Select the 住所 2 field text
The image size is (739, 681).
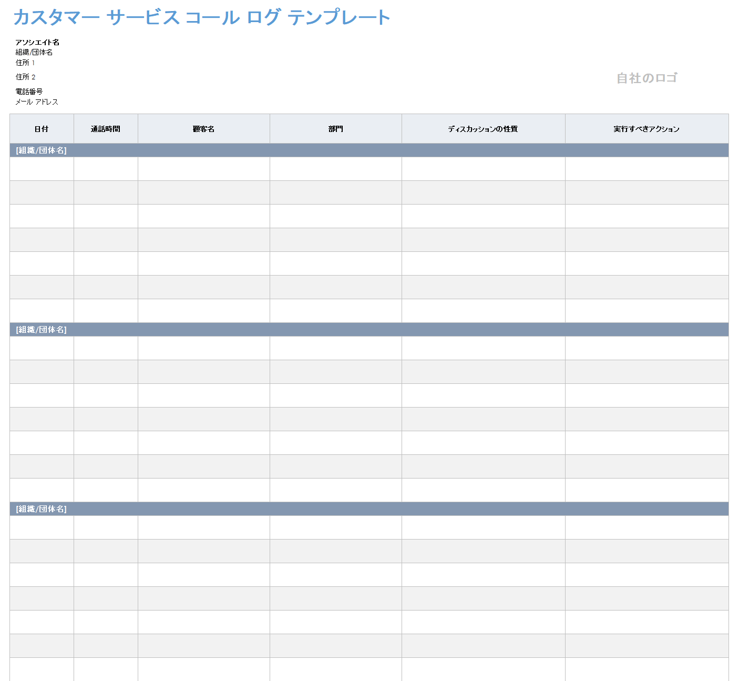pos(25,77)
